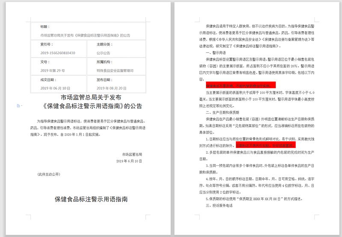
Task: Click '特殊食品安全监督管理司' in the table
Action: tap(115, 70)
